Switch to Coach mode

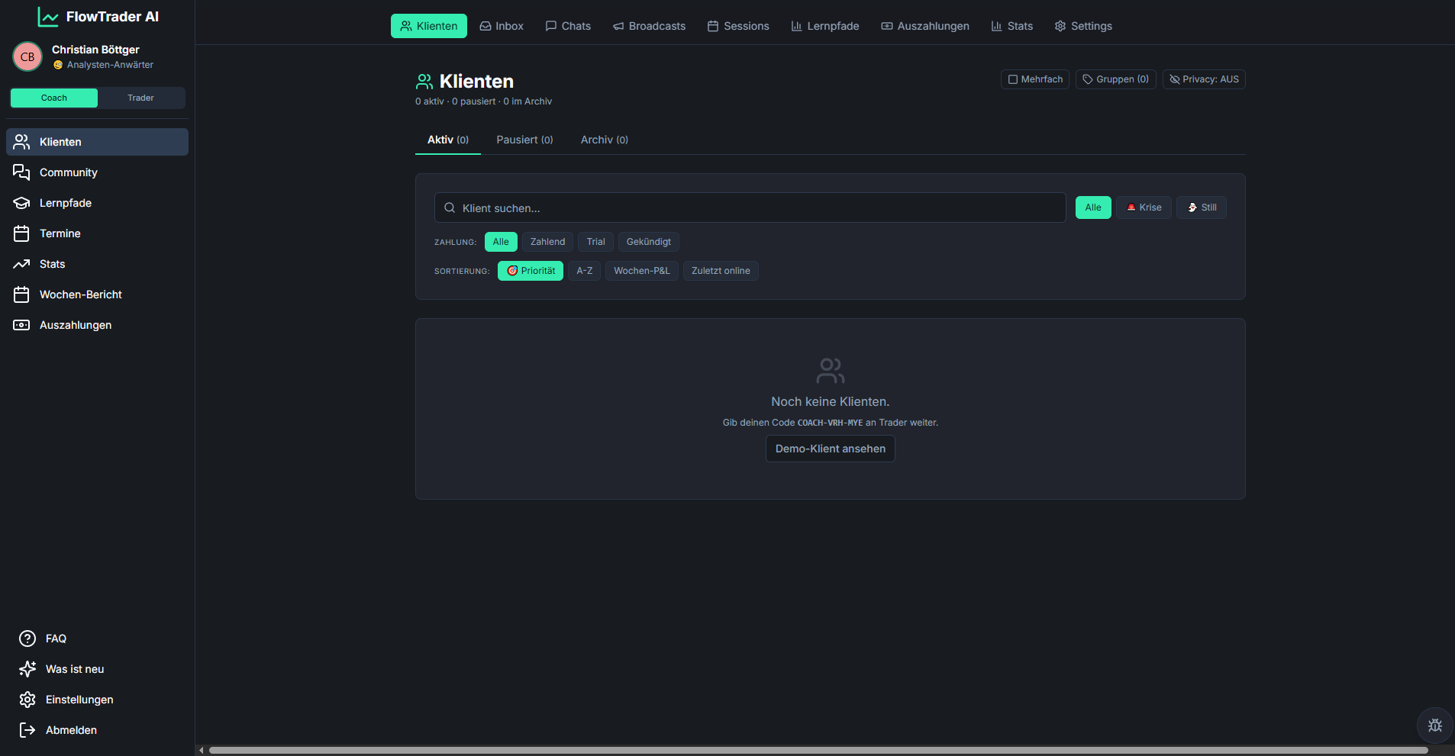pos(54,98)
